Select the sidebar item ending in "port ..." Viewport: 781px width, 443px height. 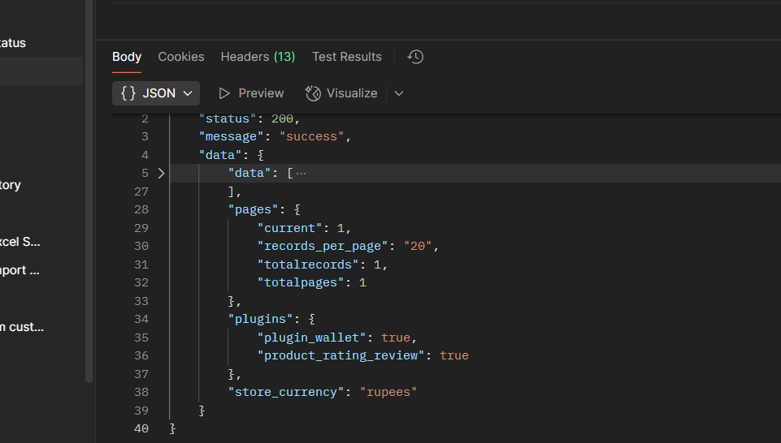(20, 270)
